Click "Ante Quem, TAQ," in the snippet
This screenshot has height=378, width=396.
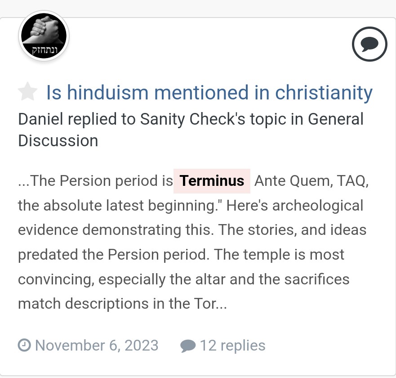pyautogui.click(x=311, y=181)
